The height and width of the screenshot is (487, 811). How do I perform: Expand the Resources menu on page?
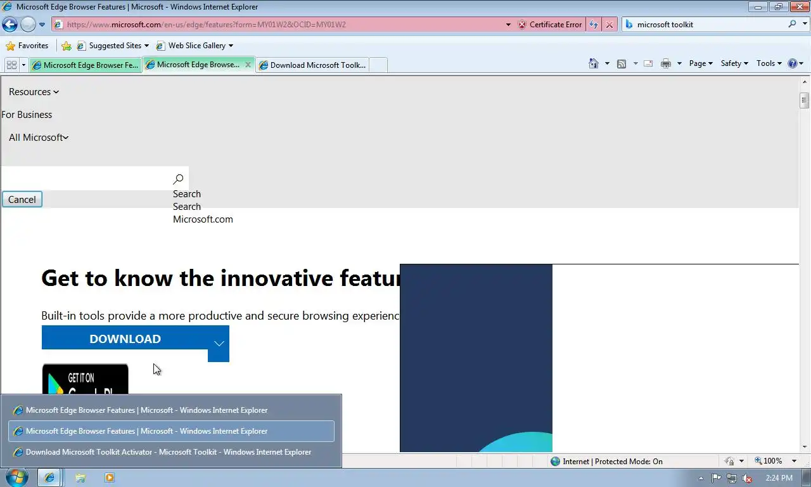coord(34,92)
